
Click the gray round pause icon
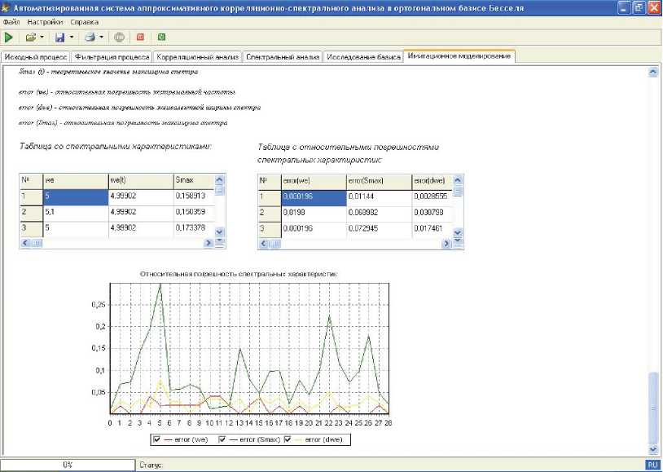click(119, 37)
